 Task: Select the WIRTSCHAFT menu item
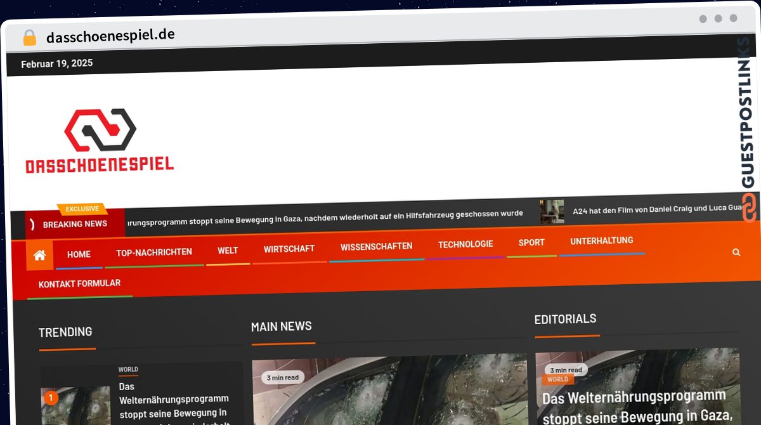pos(289,249)
